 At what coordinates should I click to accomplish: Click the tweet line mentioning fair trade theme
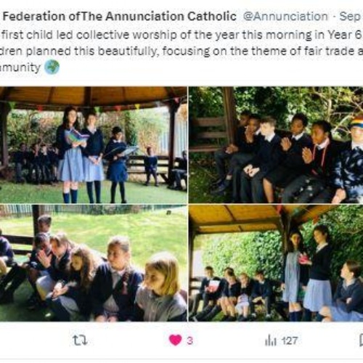pyautogui.click(x=181, y=51)
